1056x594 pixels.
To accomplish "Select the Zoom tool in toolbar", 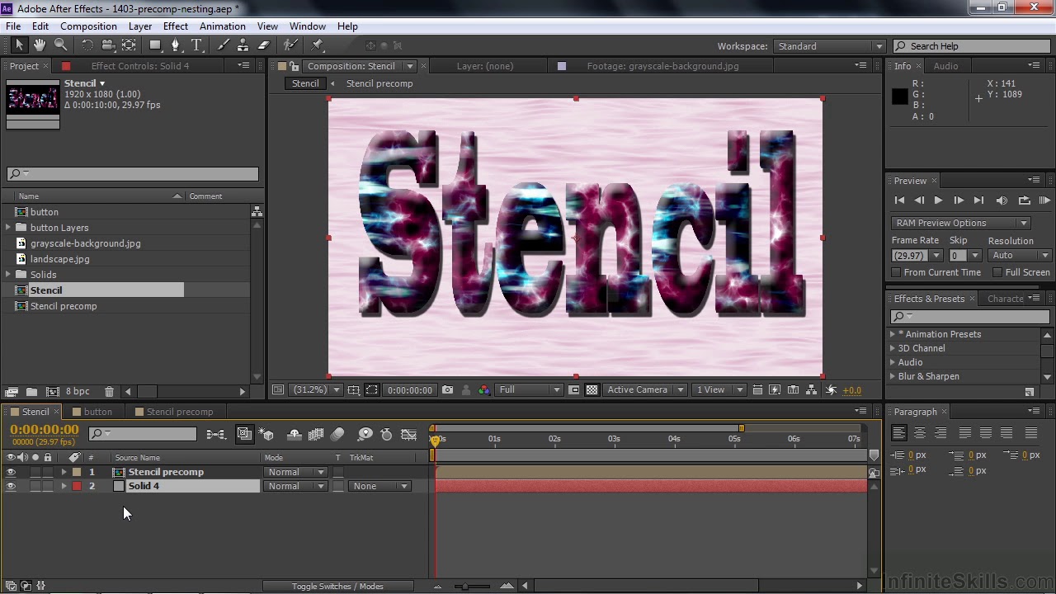I will [60, 45].
